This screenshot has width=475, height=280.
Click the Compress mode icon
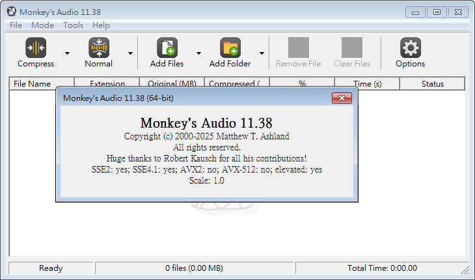(36, 48)
